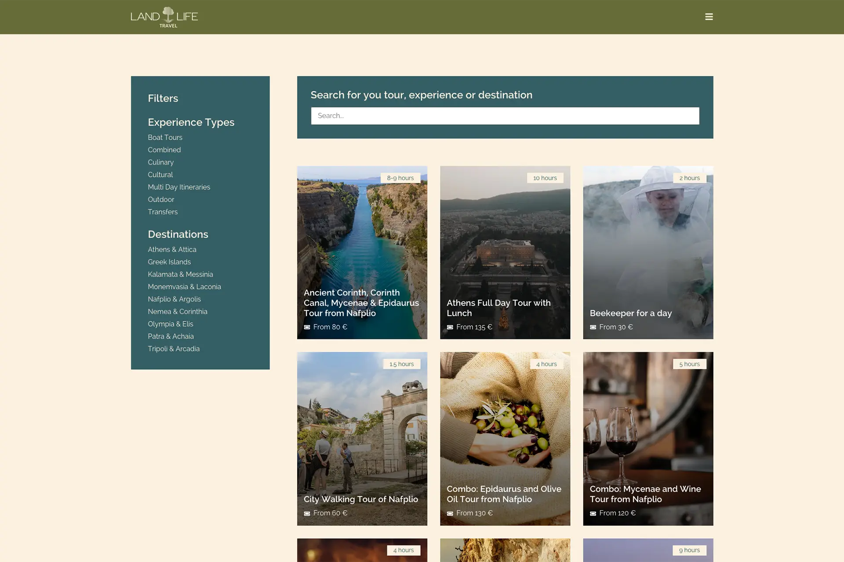Choose the Multi Day Itineraries filter
The height and width of the screenshot is (562, 844).
[x=179, y=187]
